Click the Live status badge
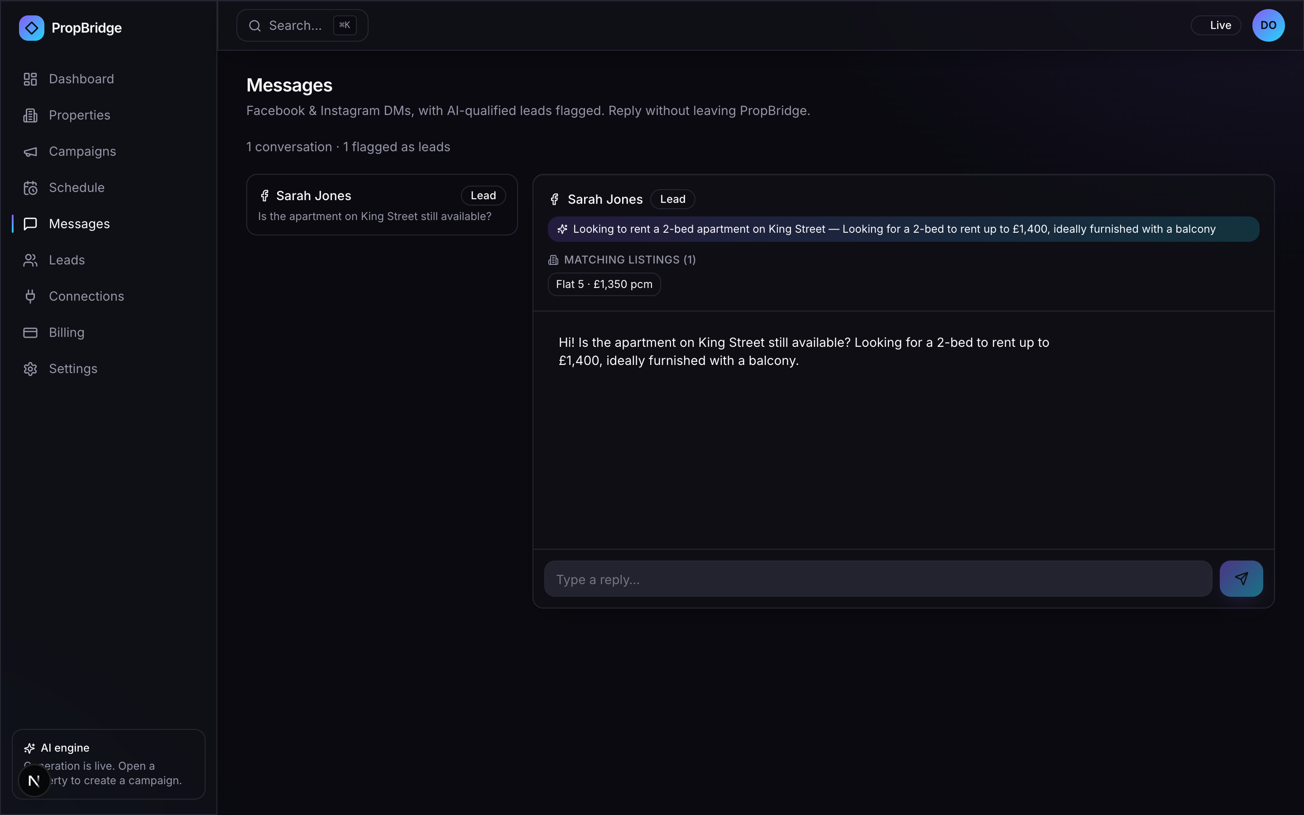This screenshot has height=815, width=1304. [1216, 25]
